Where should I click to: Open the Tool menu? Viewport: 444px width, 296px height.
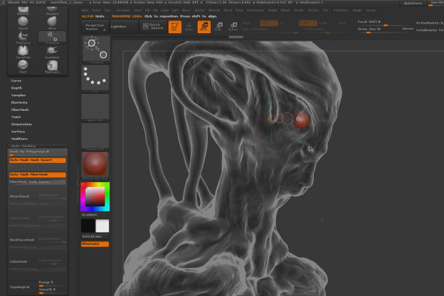pyautogui.click(x=325, y=10)
